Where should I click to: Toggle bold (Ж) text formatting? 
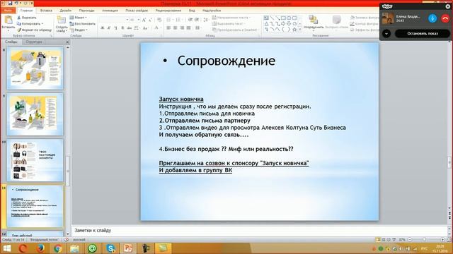[x=102, y=28]
